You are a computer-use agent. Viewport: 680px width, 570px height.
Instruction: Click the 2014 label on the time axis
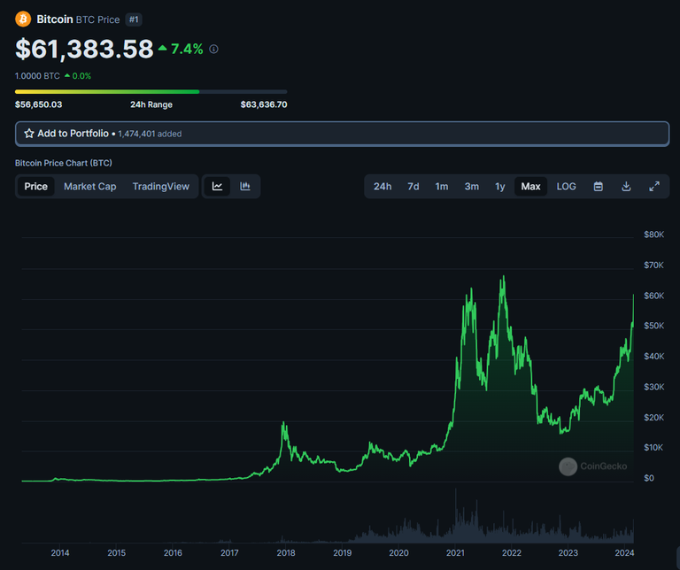tap(60, 552)
